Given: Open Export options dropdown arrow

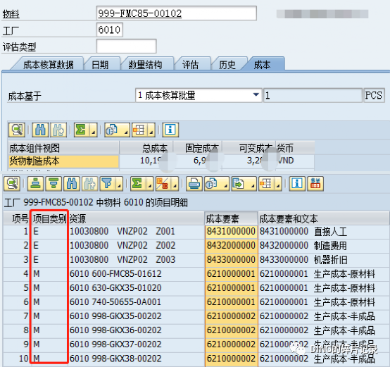Looking at the screenshot, I should click(253, 184).
